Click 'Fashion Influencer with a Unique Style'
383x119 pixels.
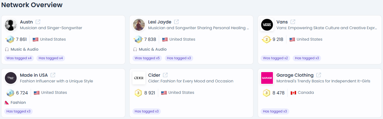coord(56,81)
